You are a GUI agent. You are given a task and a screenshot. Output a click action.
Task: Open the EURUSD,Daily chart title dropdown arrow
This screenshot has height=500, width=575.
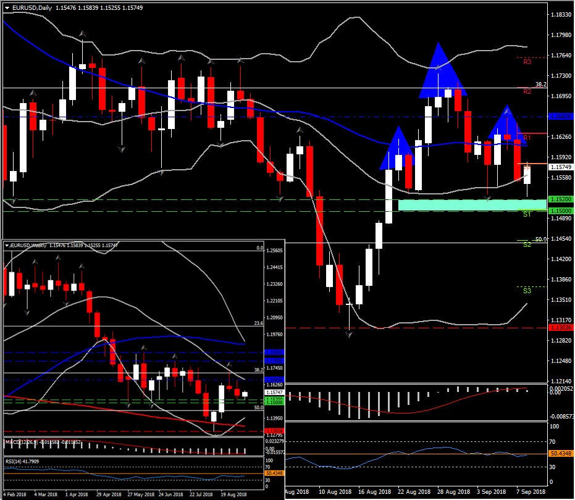tap(7, 7)
